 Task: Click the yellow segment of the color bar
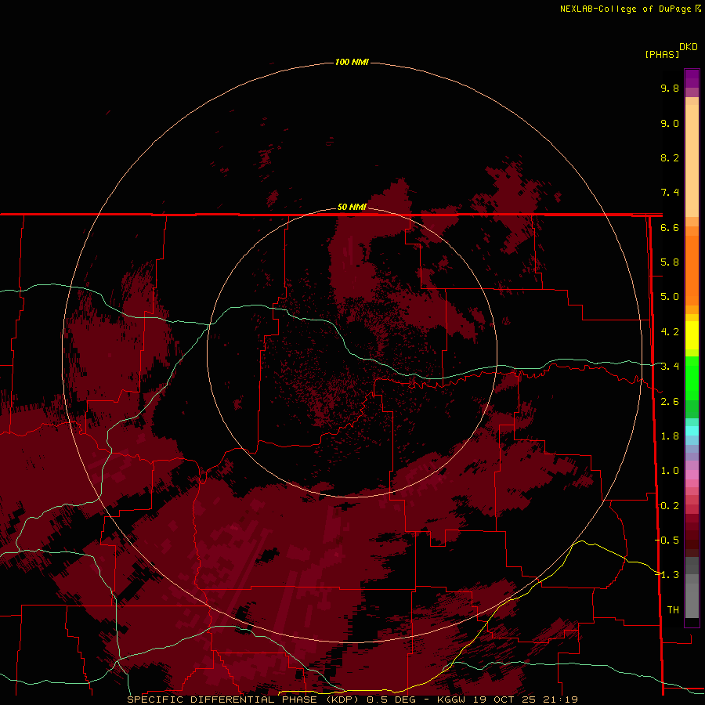pyautogui.click(x=692, y=335)
